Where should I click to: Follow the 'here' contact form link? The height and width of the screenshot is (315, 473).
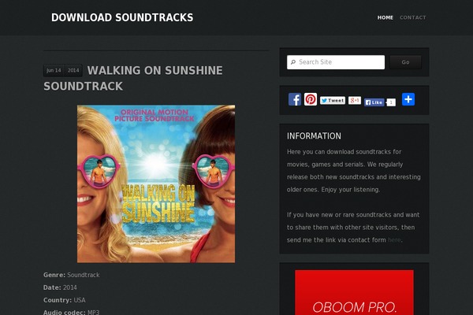coord(394,240)
